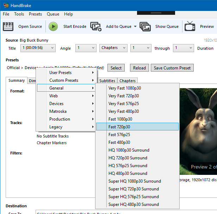This screenshot has width=217, height=214.
Task: Choose the Very Fast 720p30 preset
Action: 137,96
